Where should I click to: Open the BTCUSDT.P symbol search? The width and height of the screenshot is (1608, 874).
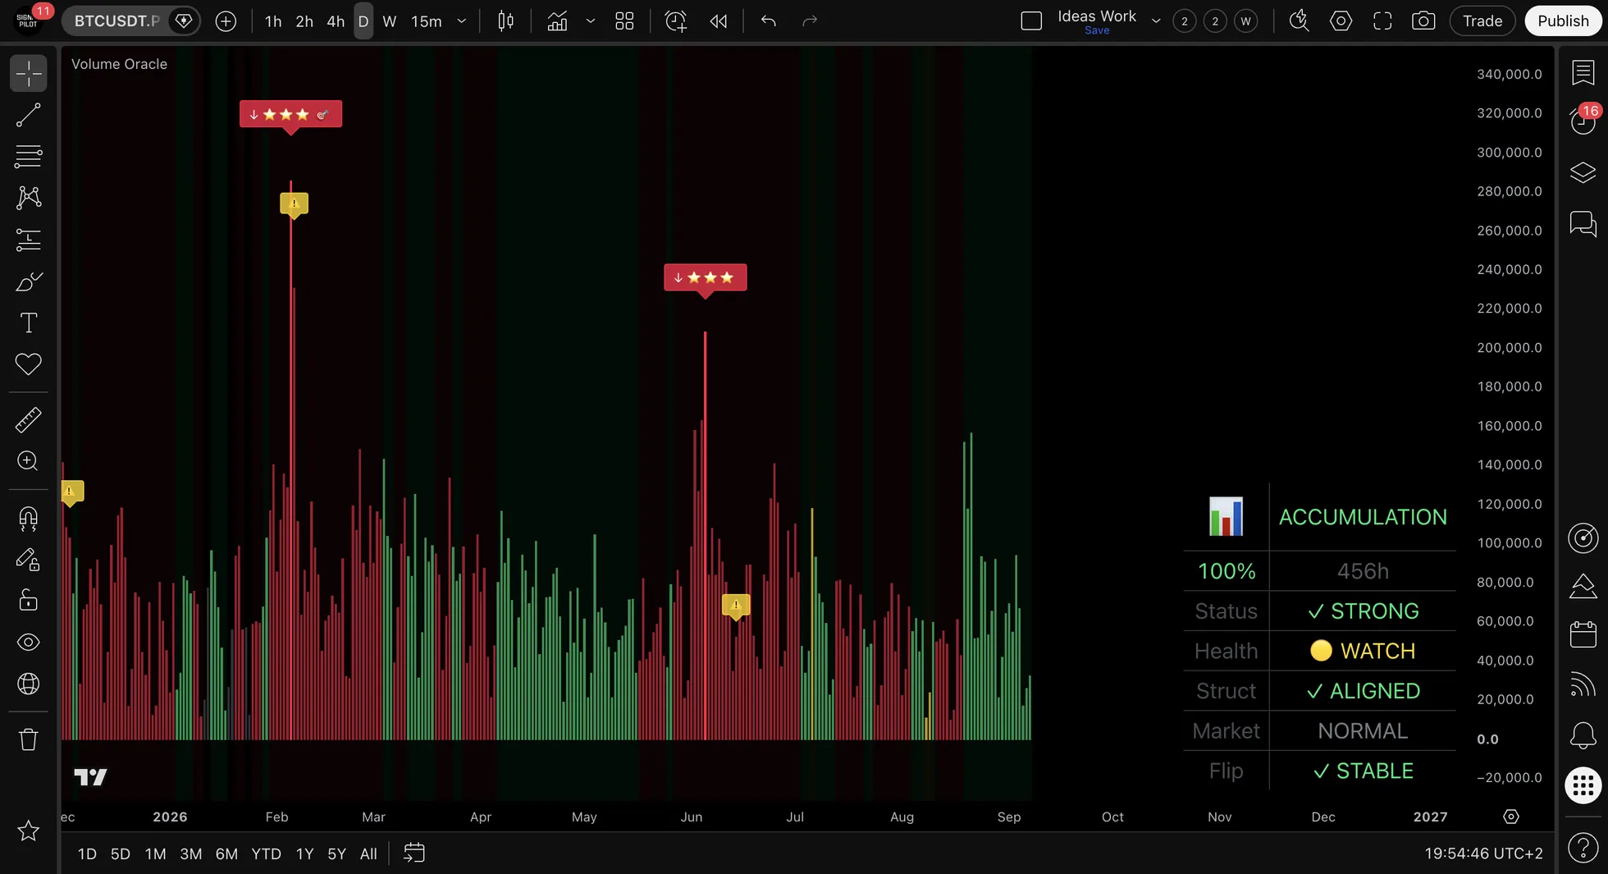(116, 21)
